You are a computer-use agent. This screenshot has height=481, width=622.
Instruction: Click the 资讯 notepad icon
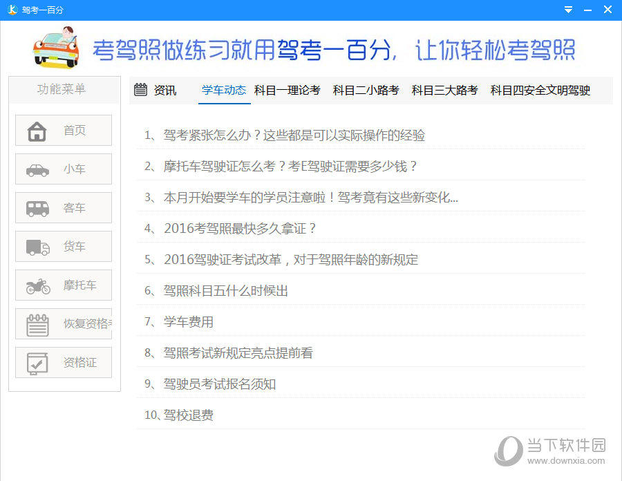140,90
